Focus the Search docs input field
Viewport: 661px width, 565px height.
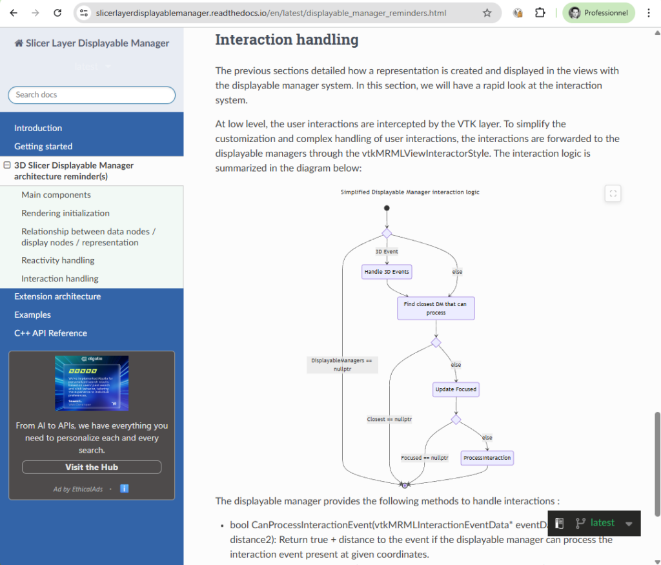[92, 95]
